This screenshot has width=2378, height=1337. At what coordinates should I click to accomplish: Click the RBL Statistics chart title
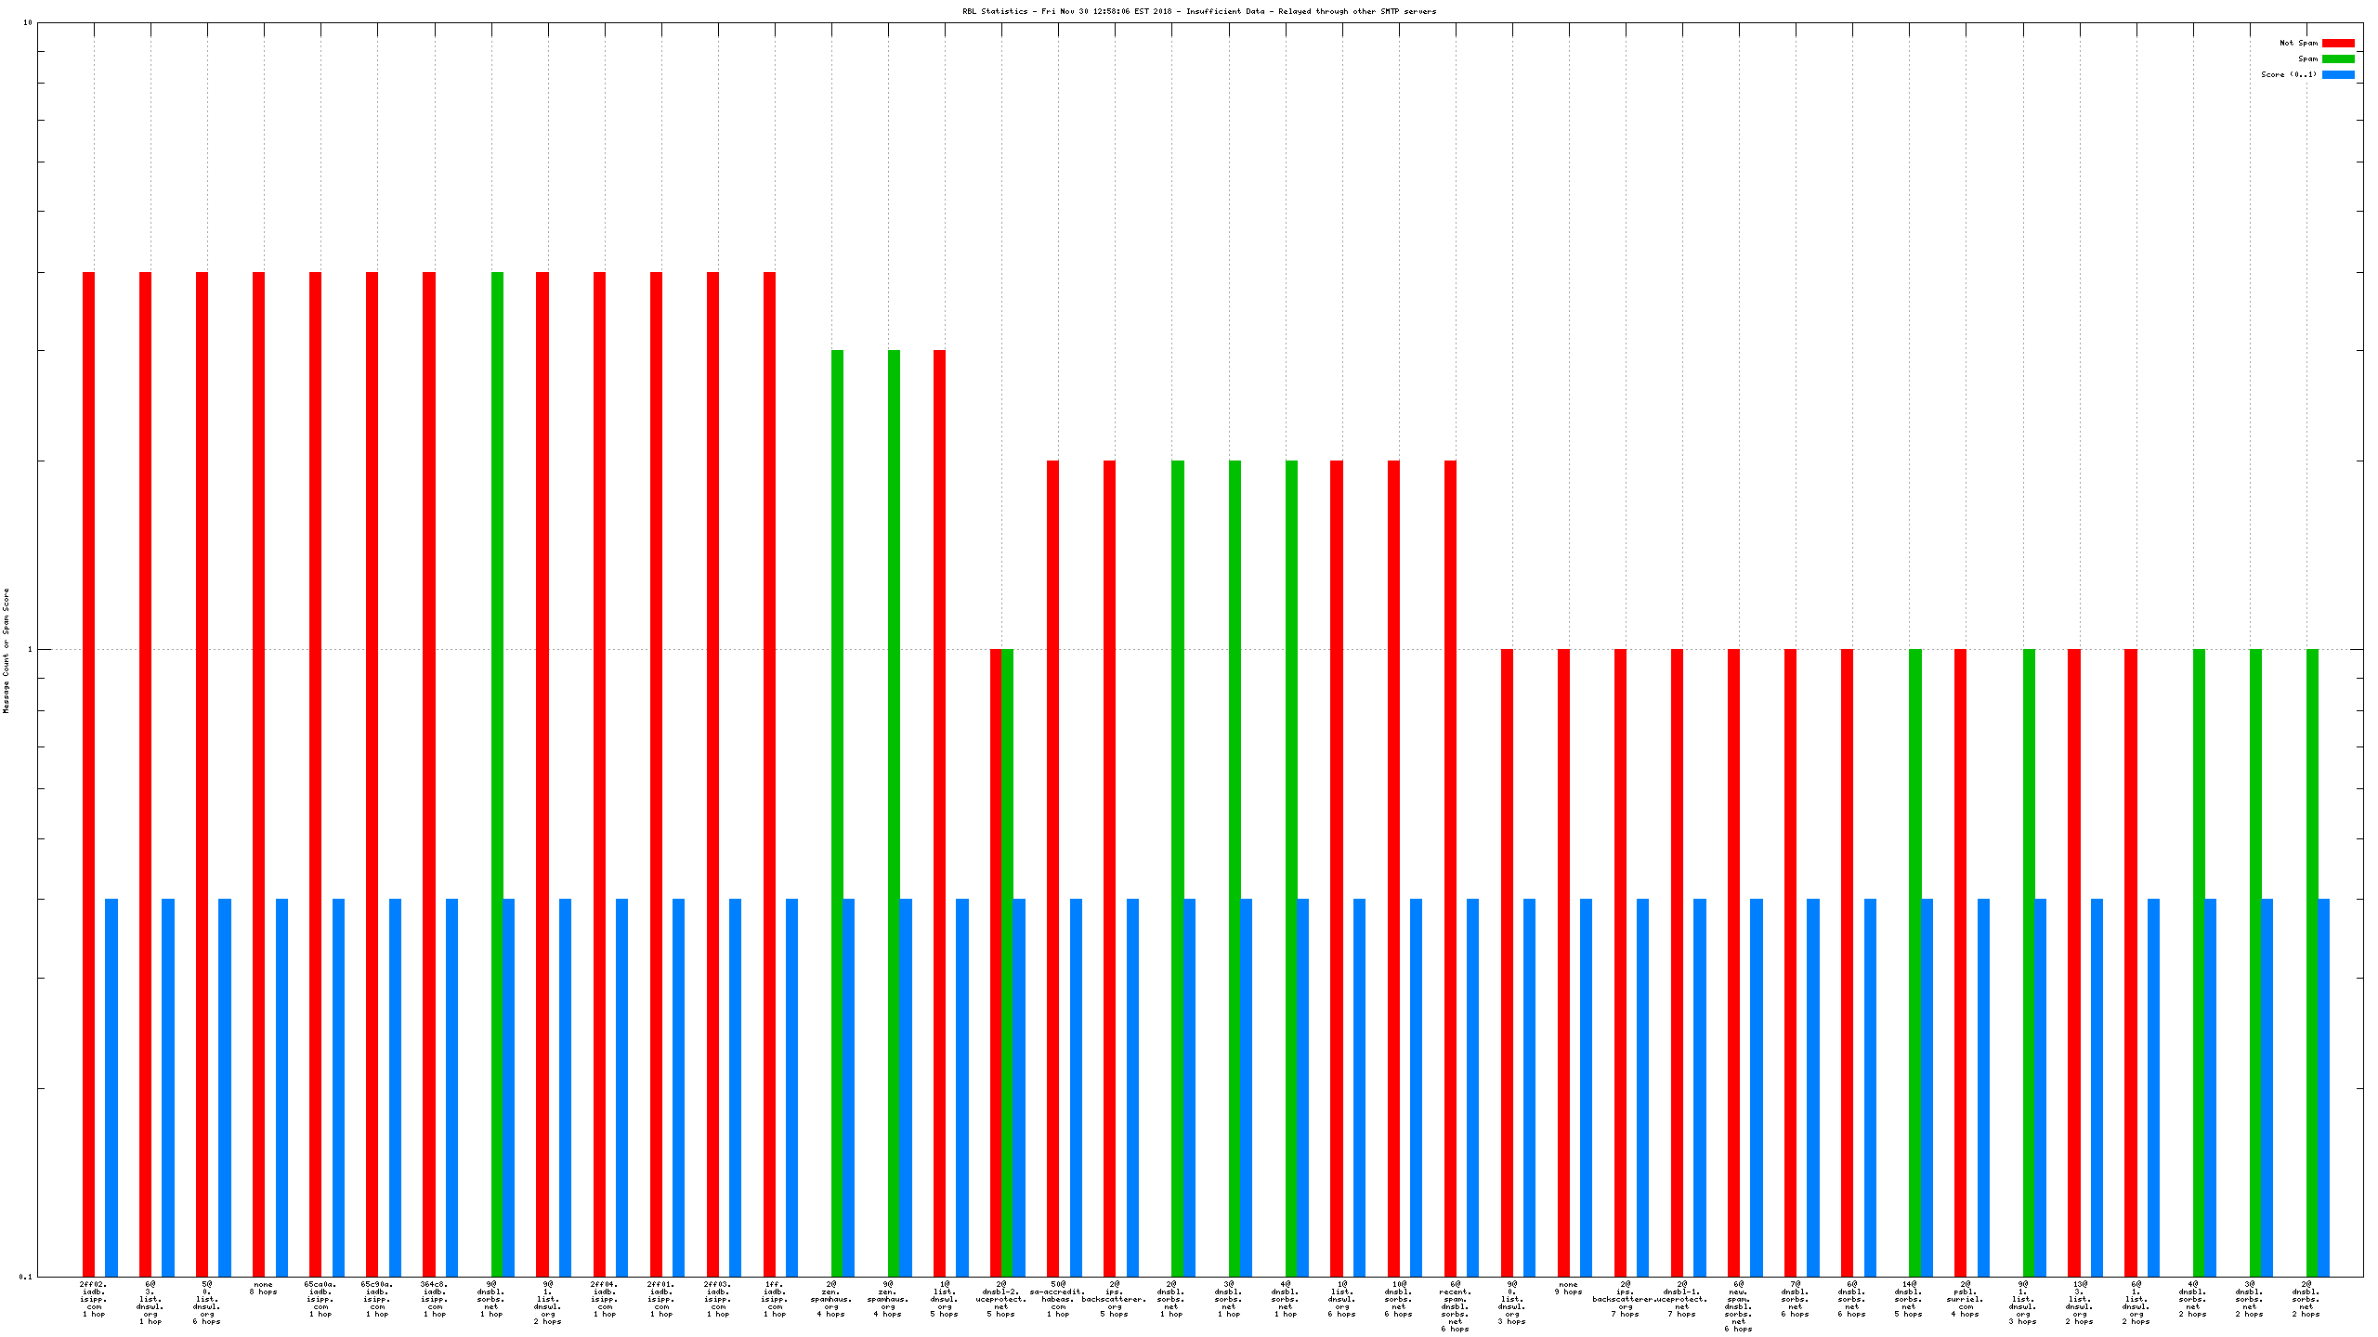pos(1198,11)
